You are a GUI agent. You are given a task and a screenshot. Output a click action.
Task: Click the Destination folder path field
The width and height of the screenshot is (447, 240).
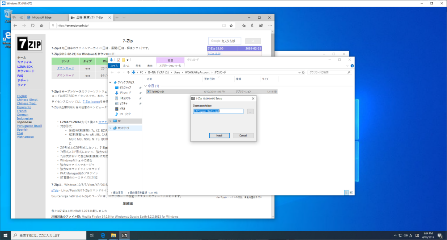[x=218, y=111]
